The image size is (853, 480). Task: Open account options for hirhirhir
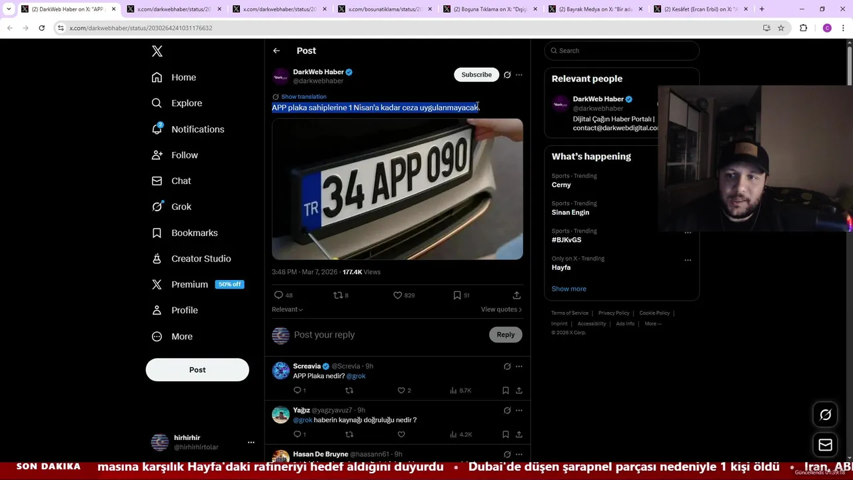tap(251, 442)
